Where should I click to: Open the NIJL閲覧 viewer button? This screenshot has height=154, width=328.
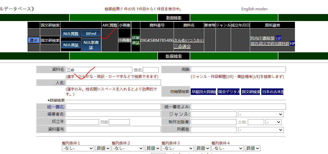(71, 34)
